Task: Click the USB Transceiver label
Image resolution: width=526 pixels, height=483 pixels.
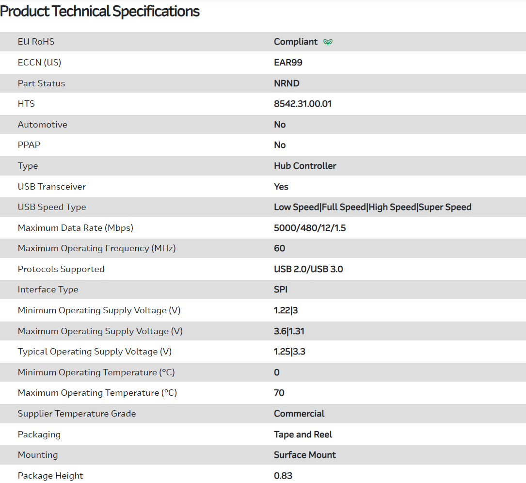Action: pyautogui.click(x=52, y=187)
